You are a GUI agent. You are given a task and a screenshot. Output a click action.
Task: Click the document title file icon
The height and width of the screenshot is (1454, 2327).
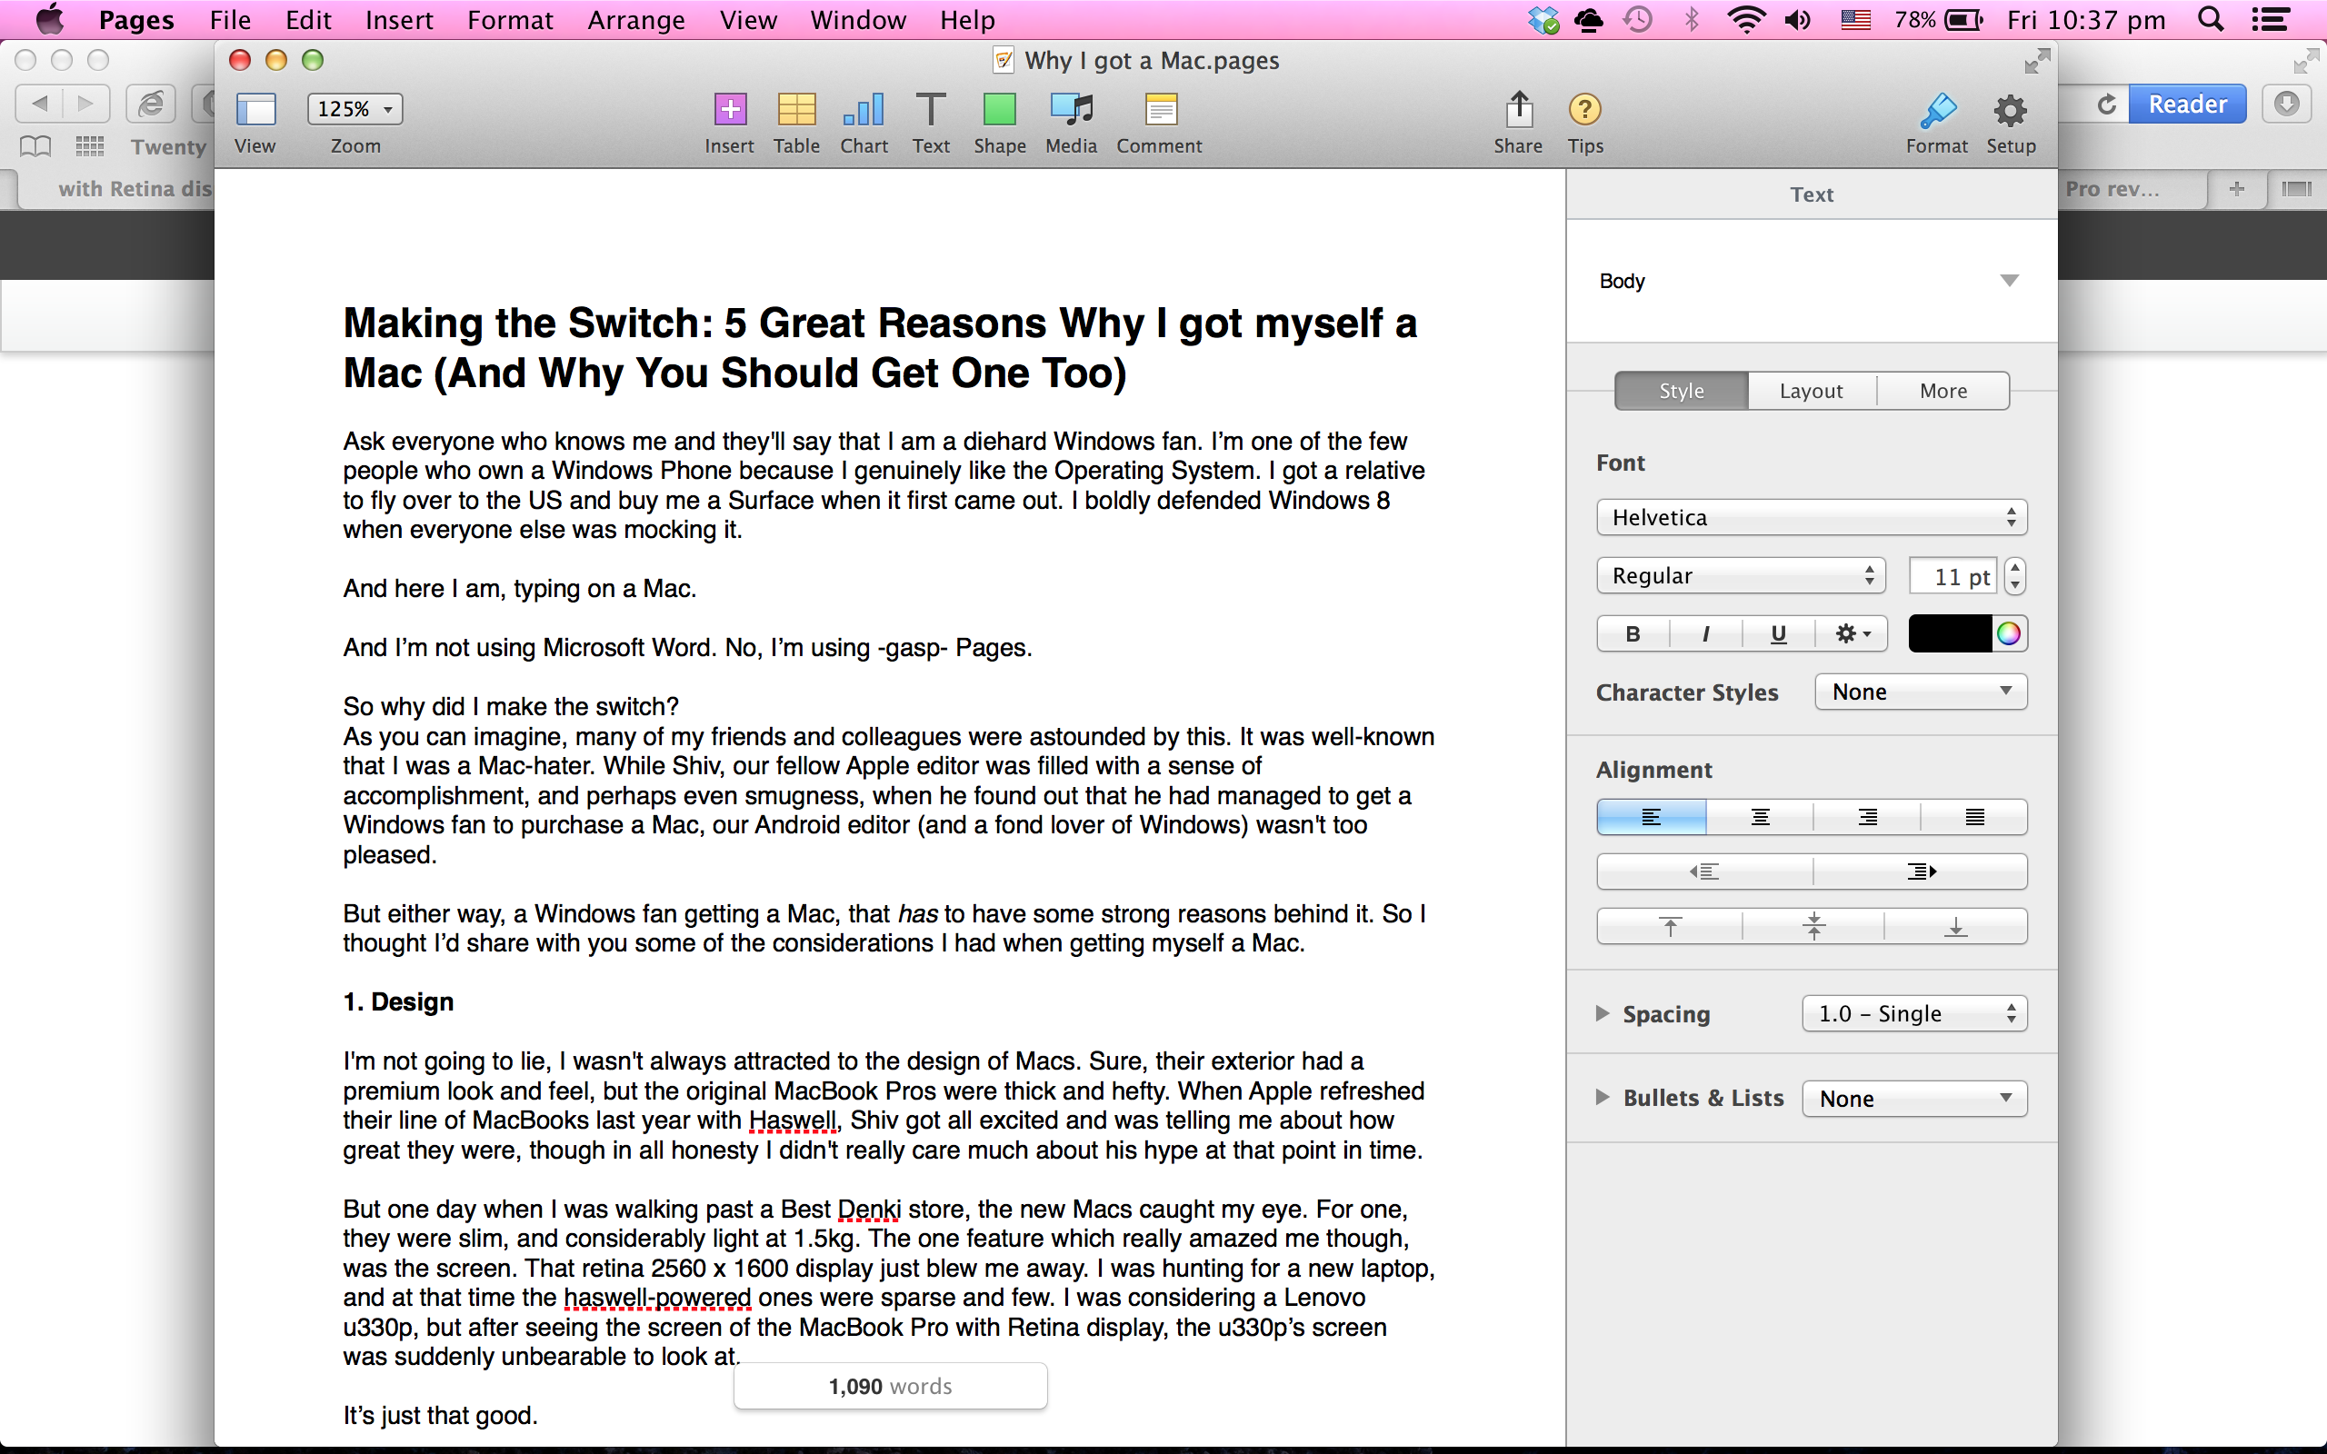pyautogui.click(x=1003, y=61)
